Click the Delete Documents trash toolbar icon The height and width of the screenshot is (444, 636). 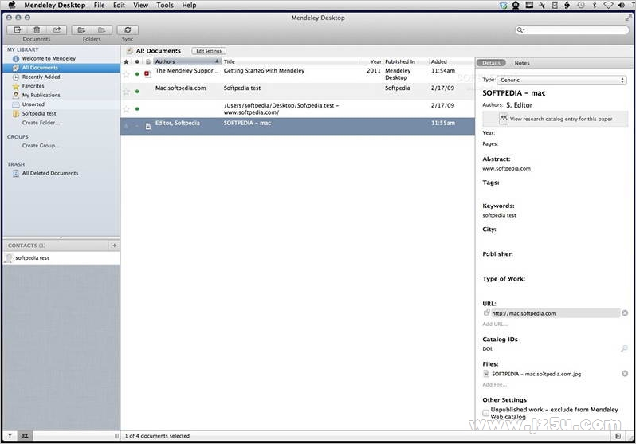pos(37,29)
